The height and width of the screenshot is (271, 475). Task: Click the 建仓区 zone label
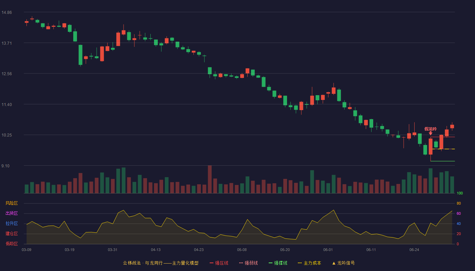12,234
